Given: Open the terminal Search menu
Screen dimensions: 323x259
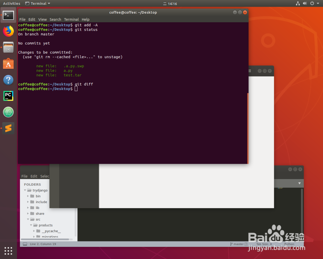Looking at the screenshot, I should 55,19.
